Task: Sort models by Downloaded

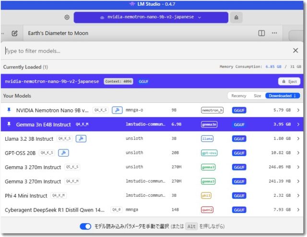Action: point(282,96)
